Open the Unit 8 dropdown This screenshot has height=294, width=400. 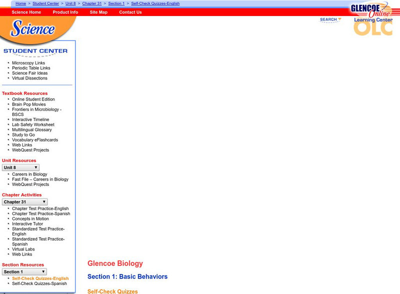click(x=20, y=167)
